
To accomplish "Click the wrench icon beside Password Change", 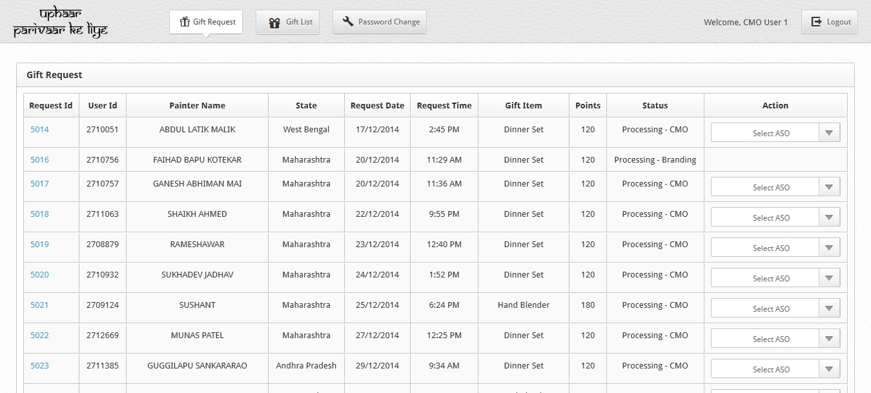I will coord(348,21).
